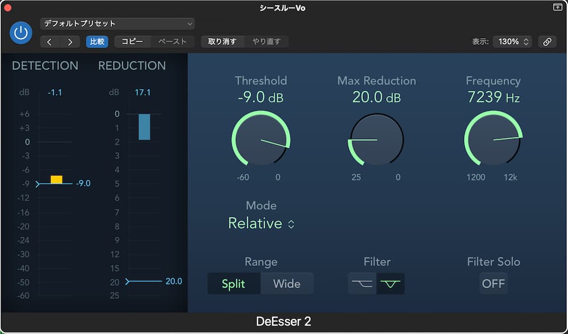This screenshot has height=334, width=568.
Task: Select the low-shelf filter shape icon
Action: click(362, 283)
